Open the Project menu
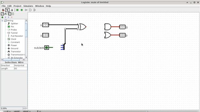 17,6
